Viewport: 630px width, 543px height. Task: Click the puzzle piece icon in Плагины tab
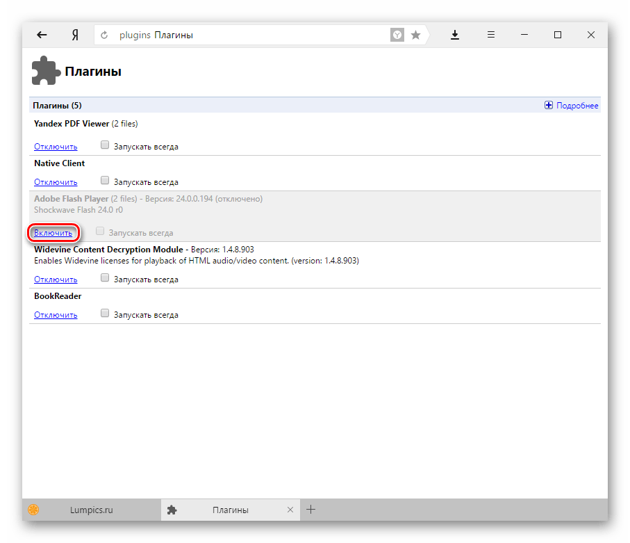(x=172, y=510)
